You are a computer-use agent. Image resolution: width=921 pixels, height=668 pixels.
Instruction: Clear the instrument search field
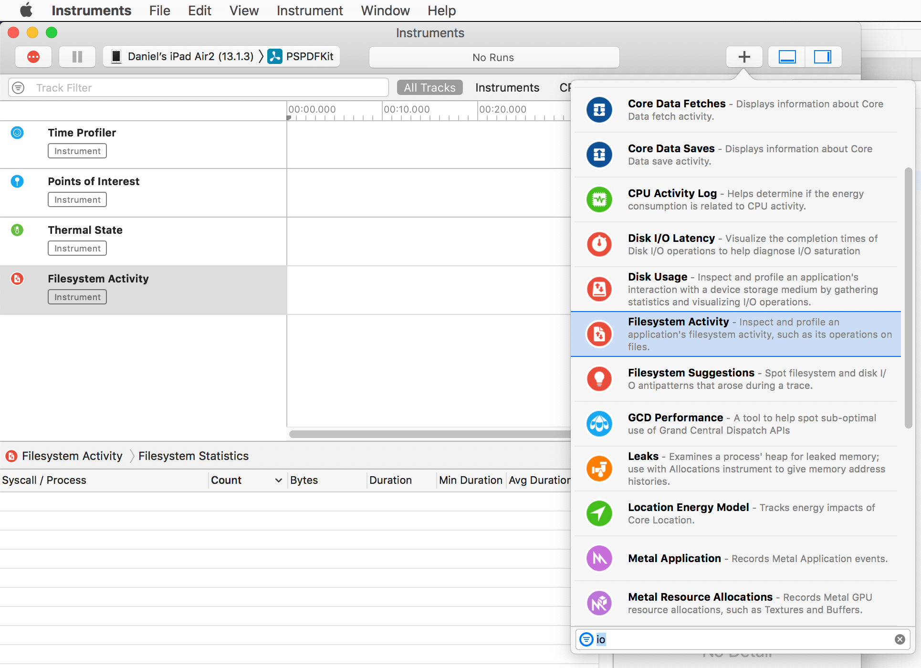(x=900, y=639)
